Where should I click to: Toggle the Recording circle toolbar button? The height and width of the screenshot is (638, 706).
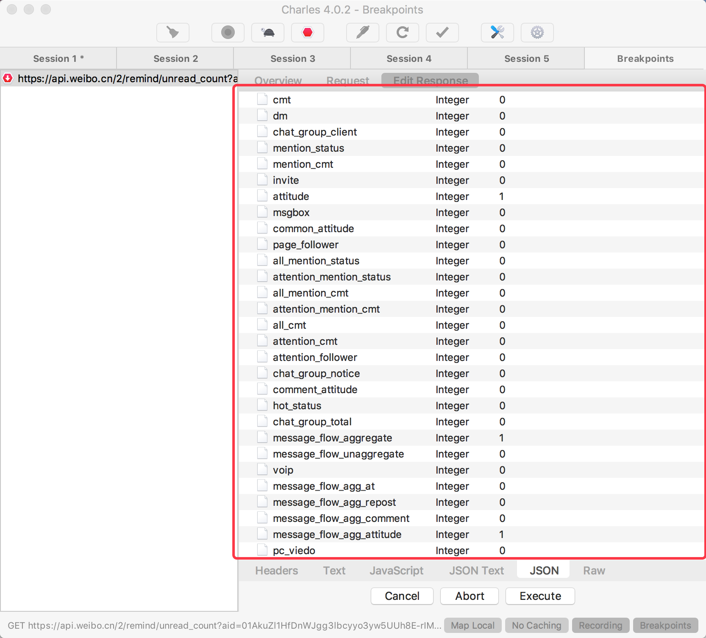pos(228,33)
